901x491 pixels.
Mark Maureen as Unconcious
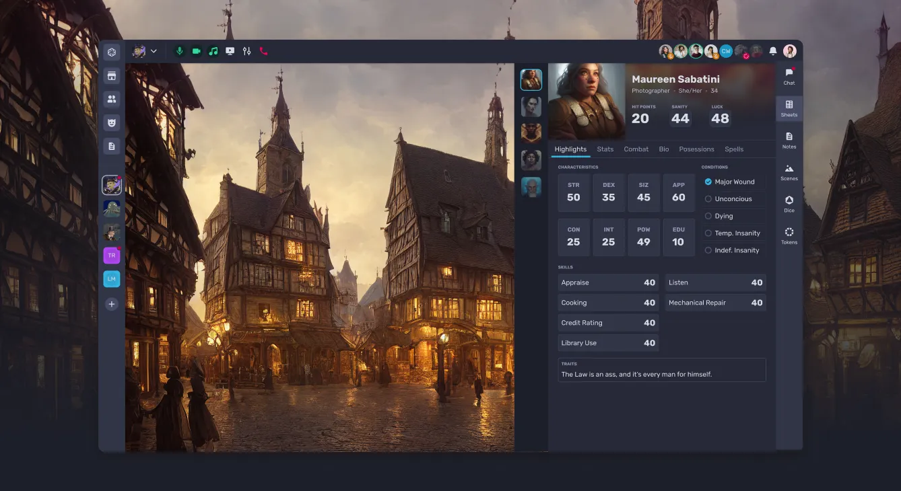click(707, 198)
